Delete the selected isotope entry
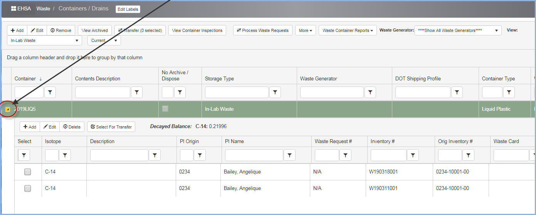 click(x=72, y=127)
